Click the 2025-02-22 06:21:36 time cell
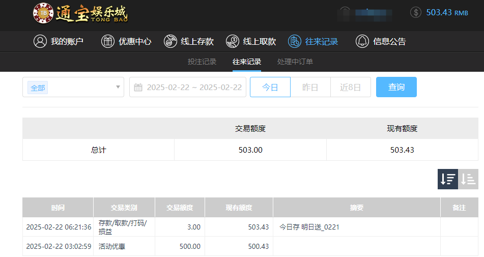 (x=59, y=227)
